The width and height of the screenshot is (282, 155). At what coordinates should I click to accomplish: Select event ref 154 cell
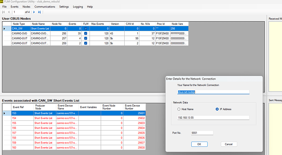tap(22, 118)
